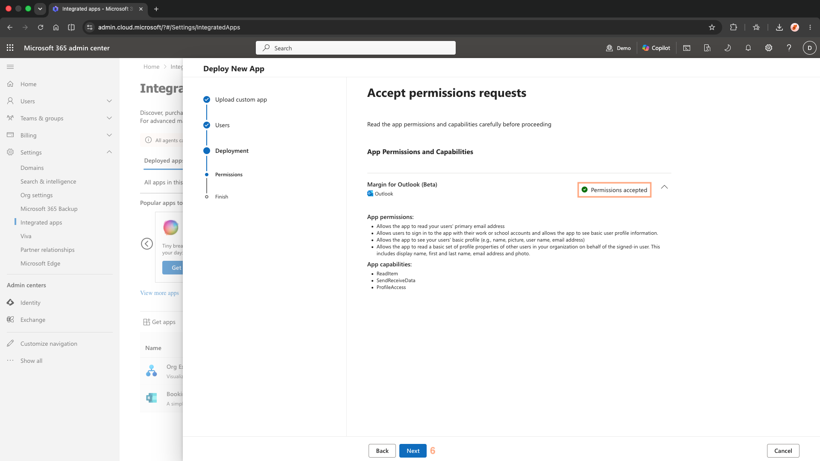The image size is (820, 461).
Task: Open Identity admin center
Action: tap(30, 303)
